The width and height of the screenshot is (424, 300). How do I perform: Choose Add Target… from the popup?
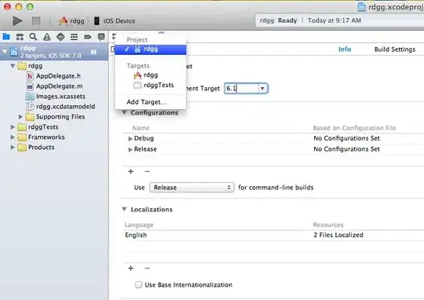coord(146,102)
